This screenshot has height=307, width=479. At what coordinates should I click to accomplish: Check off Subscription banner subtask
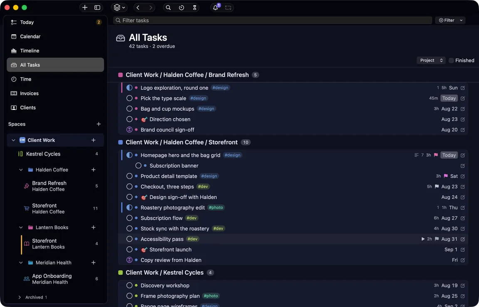(x=138, y=166)
